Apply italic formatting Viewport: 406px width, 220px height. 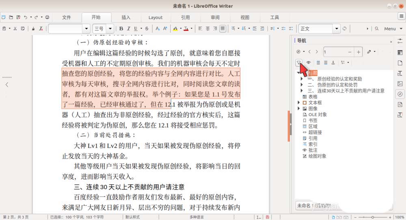coord(129,29)
